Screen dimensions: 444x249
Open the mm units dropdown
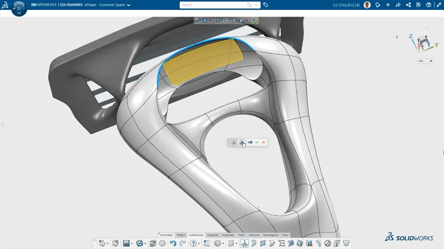[425, 61]
